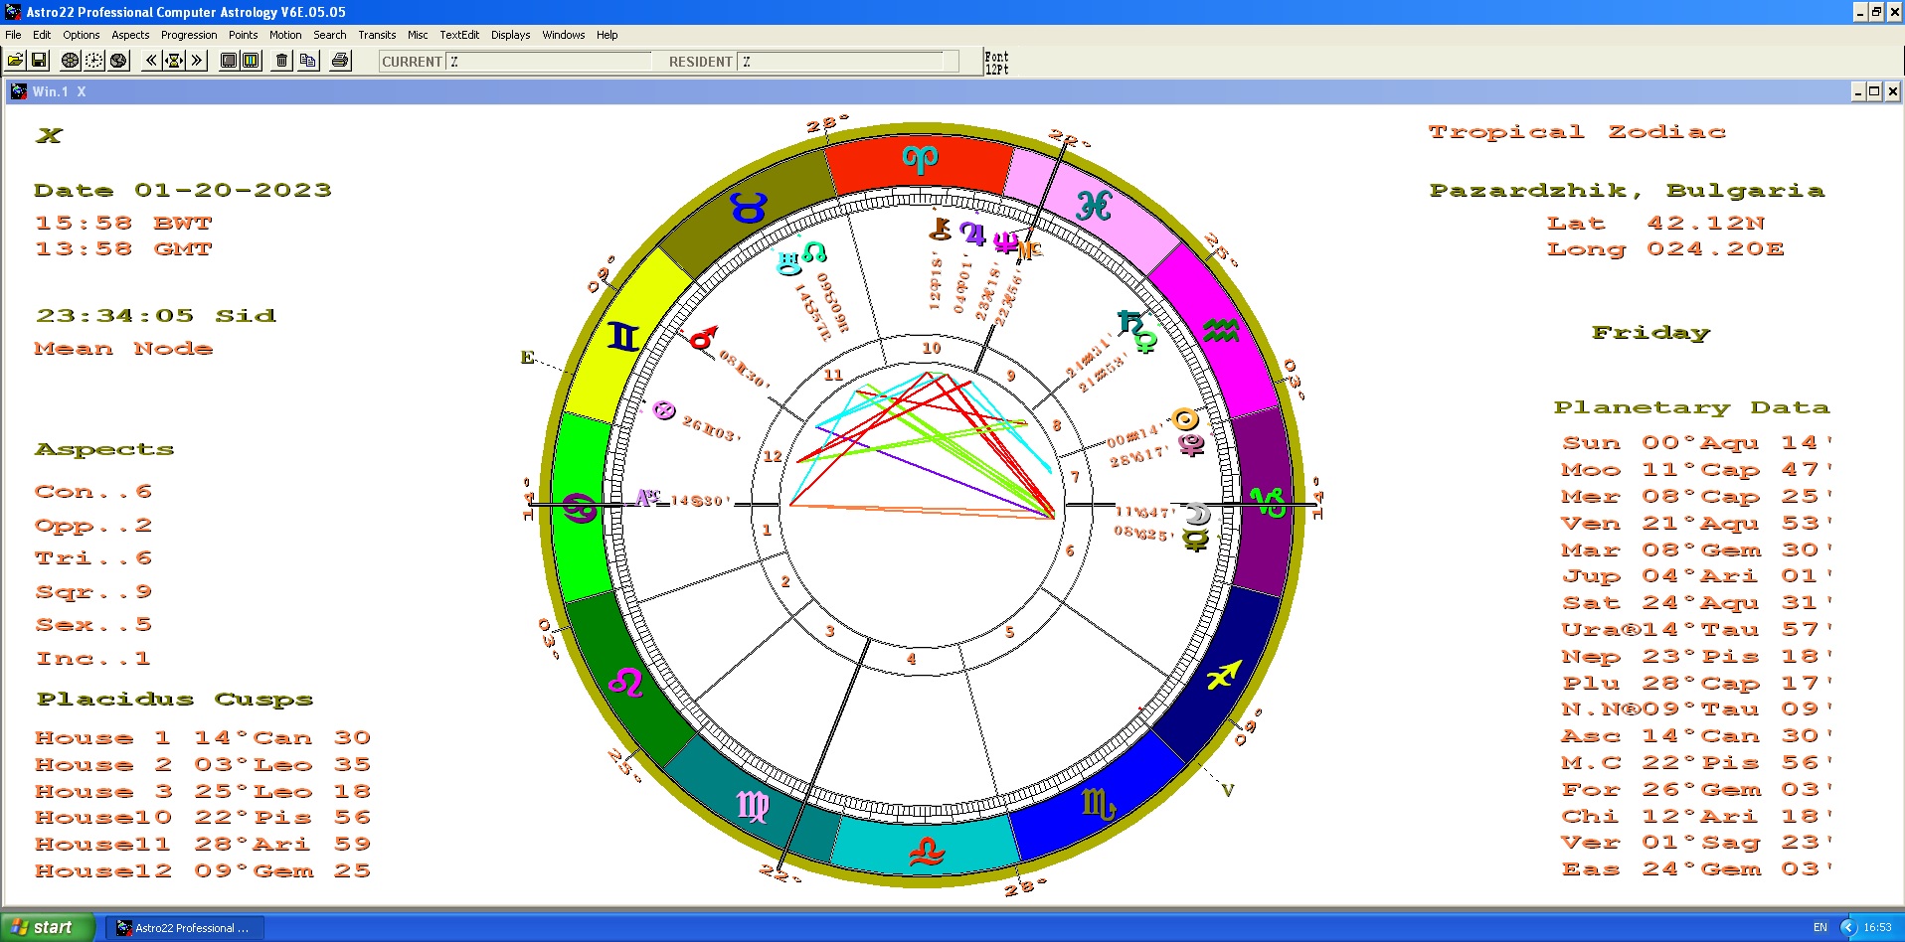The width and height of the screenshot is (1905, 942).
Task: Open the Displays menu
Action: point(510,35)
